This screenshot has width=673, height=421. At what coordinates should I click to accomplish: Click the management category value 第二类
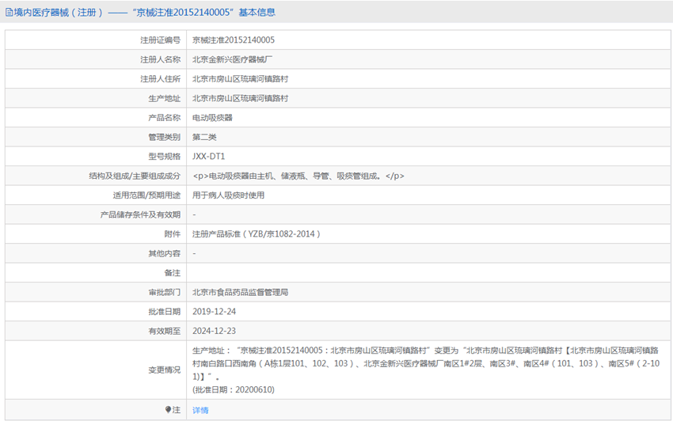pos(204,138)
